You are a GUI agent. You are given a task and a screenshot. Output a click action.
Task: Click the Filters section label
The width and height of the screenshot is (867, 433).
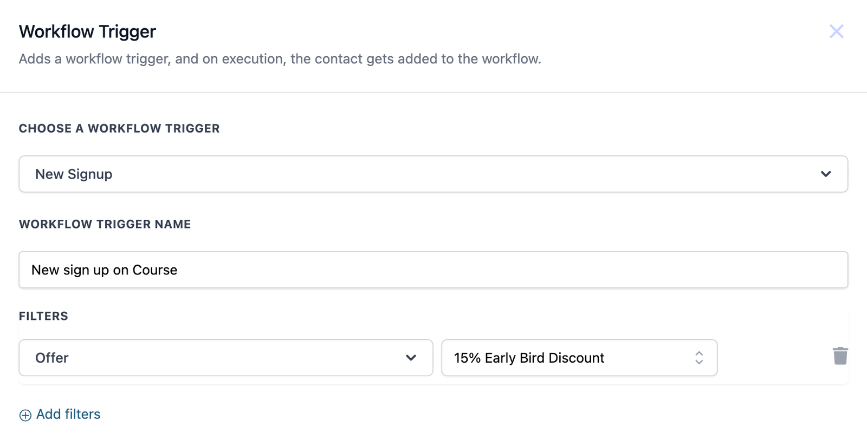pos(43,316)
